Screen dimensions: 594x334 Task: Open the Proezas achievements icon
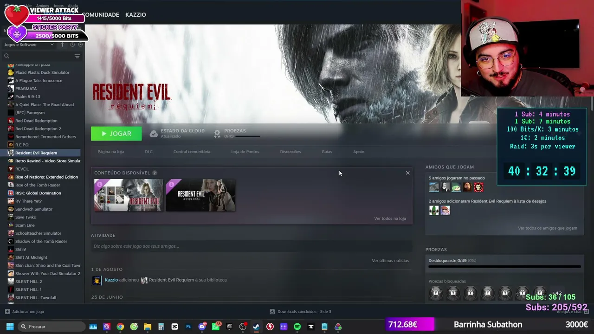click(x=217, y=134)
